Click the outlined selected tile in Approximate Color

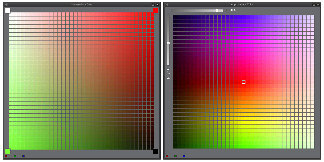(x=244, y=82)
